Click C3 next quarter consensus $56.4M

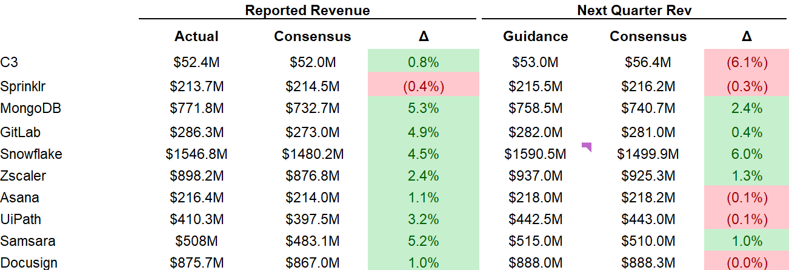click(648, 62)
